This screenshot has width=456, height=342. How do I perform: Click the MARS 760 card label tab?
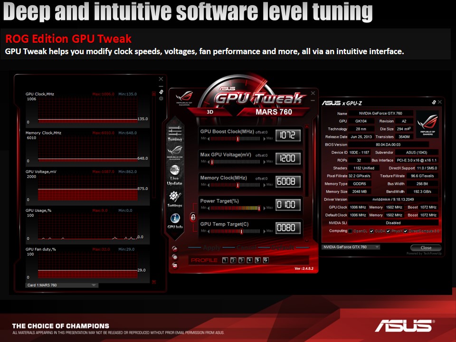point(274,112)
